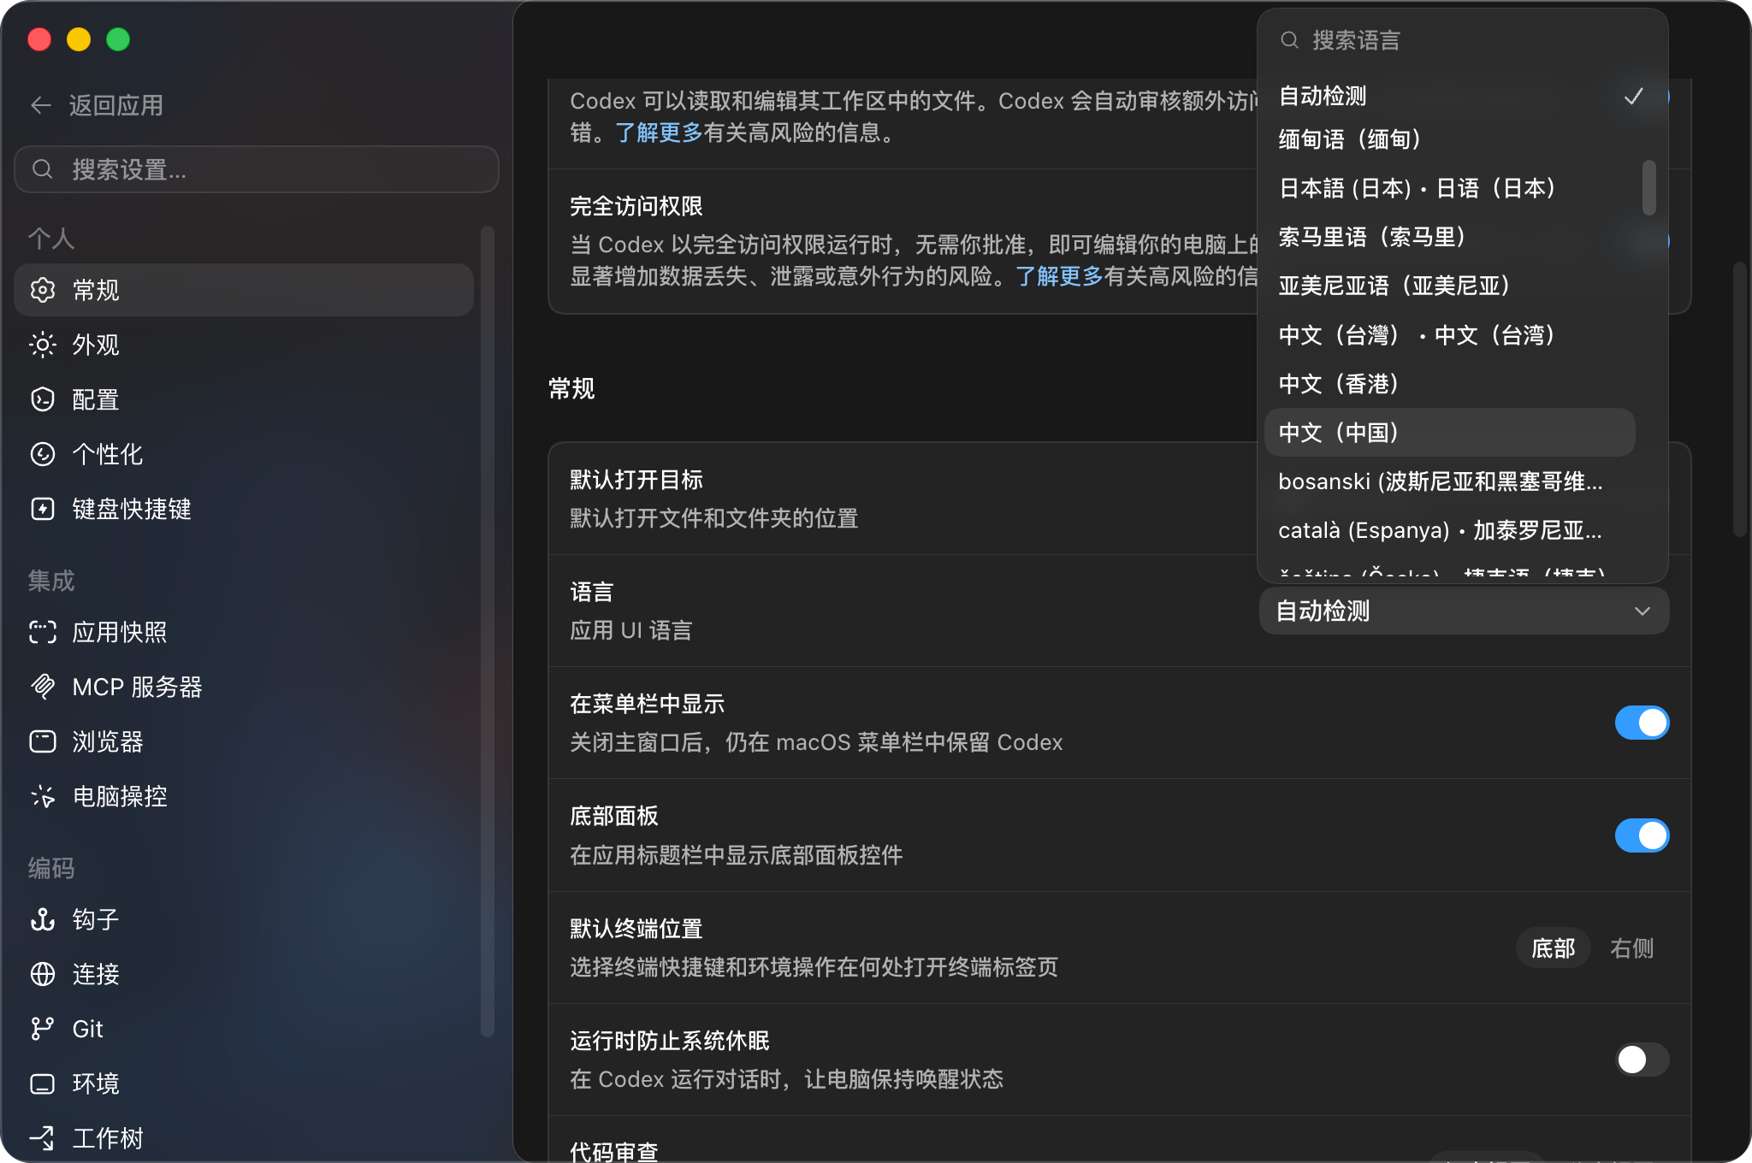
Task: Click the chevron on the 自动检测 dropdown
Action: (1642, 611)
